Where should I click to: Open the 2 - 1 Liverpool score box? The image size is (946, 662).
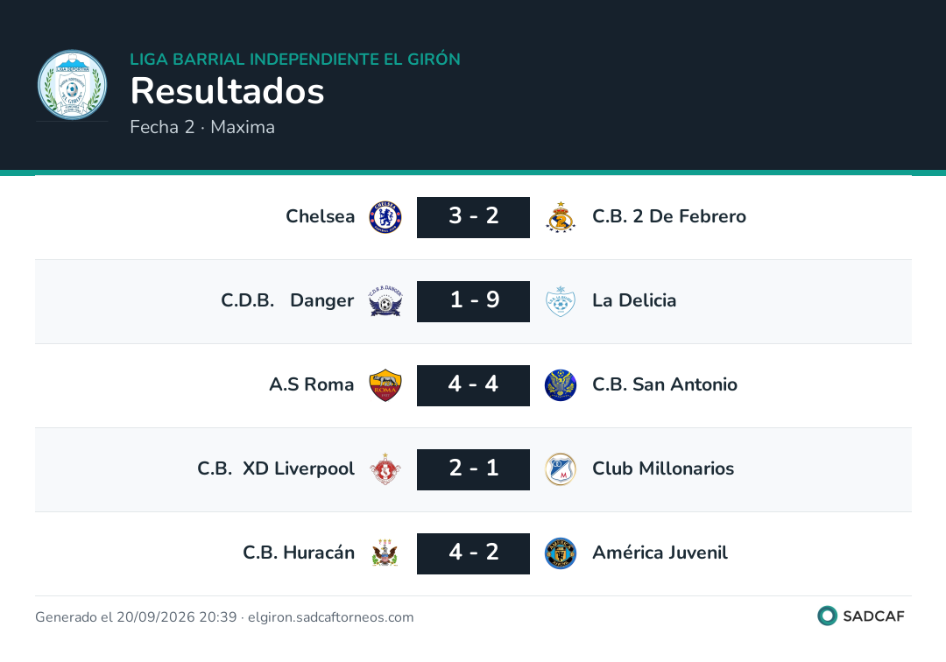click(474, 469)
